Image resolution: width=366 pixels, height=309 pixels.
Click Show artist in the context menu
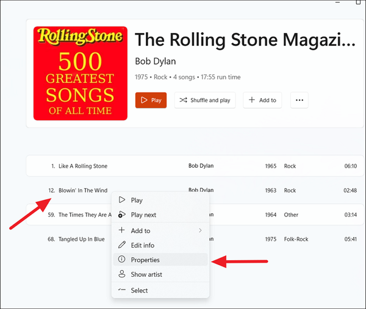click(146, 274)
